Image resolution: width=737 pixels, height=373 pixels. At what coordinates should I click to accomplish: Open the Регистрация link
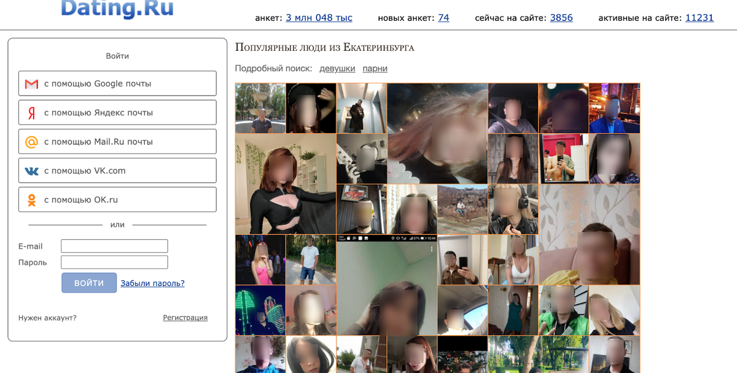[x=185, y=317]
